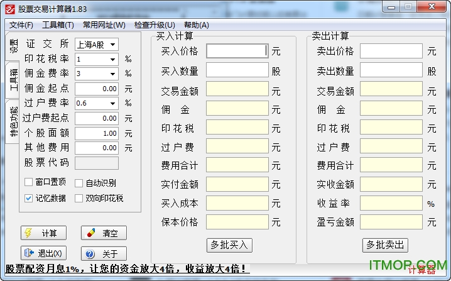
Task: Enable the 双向印花税 checkbox
Action: click(x=79, y=198)
